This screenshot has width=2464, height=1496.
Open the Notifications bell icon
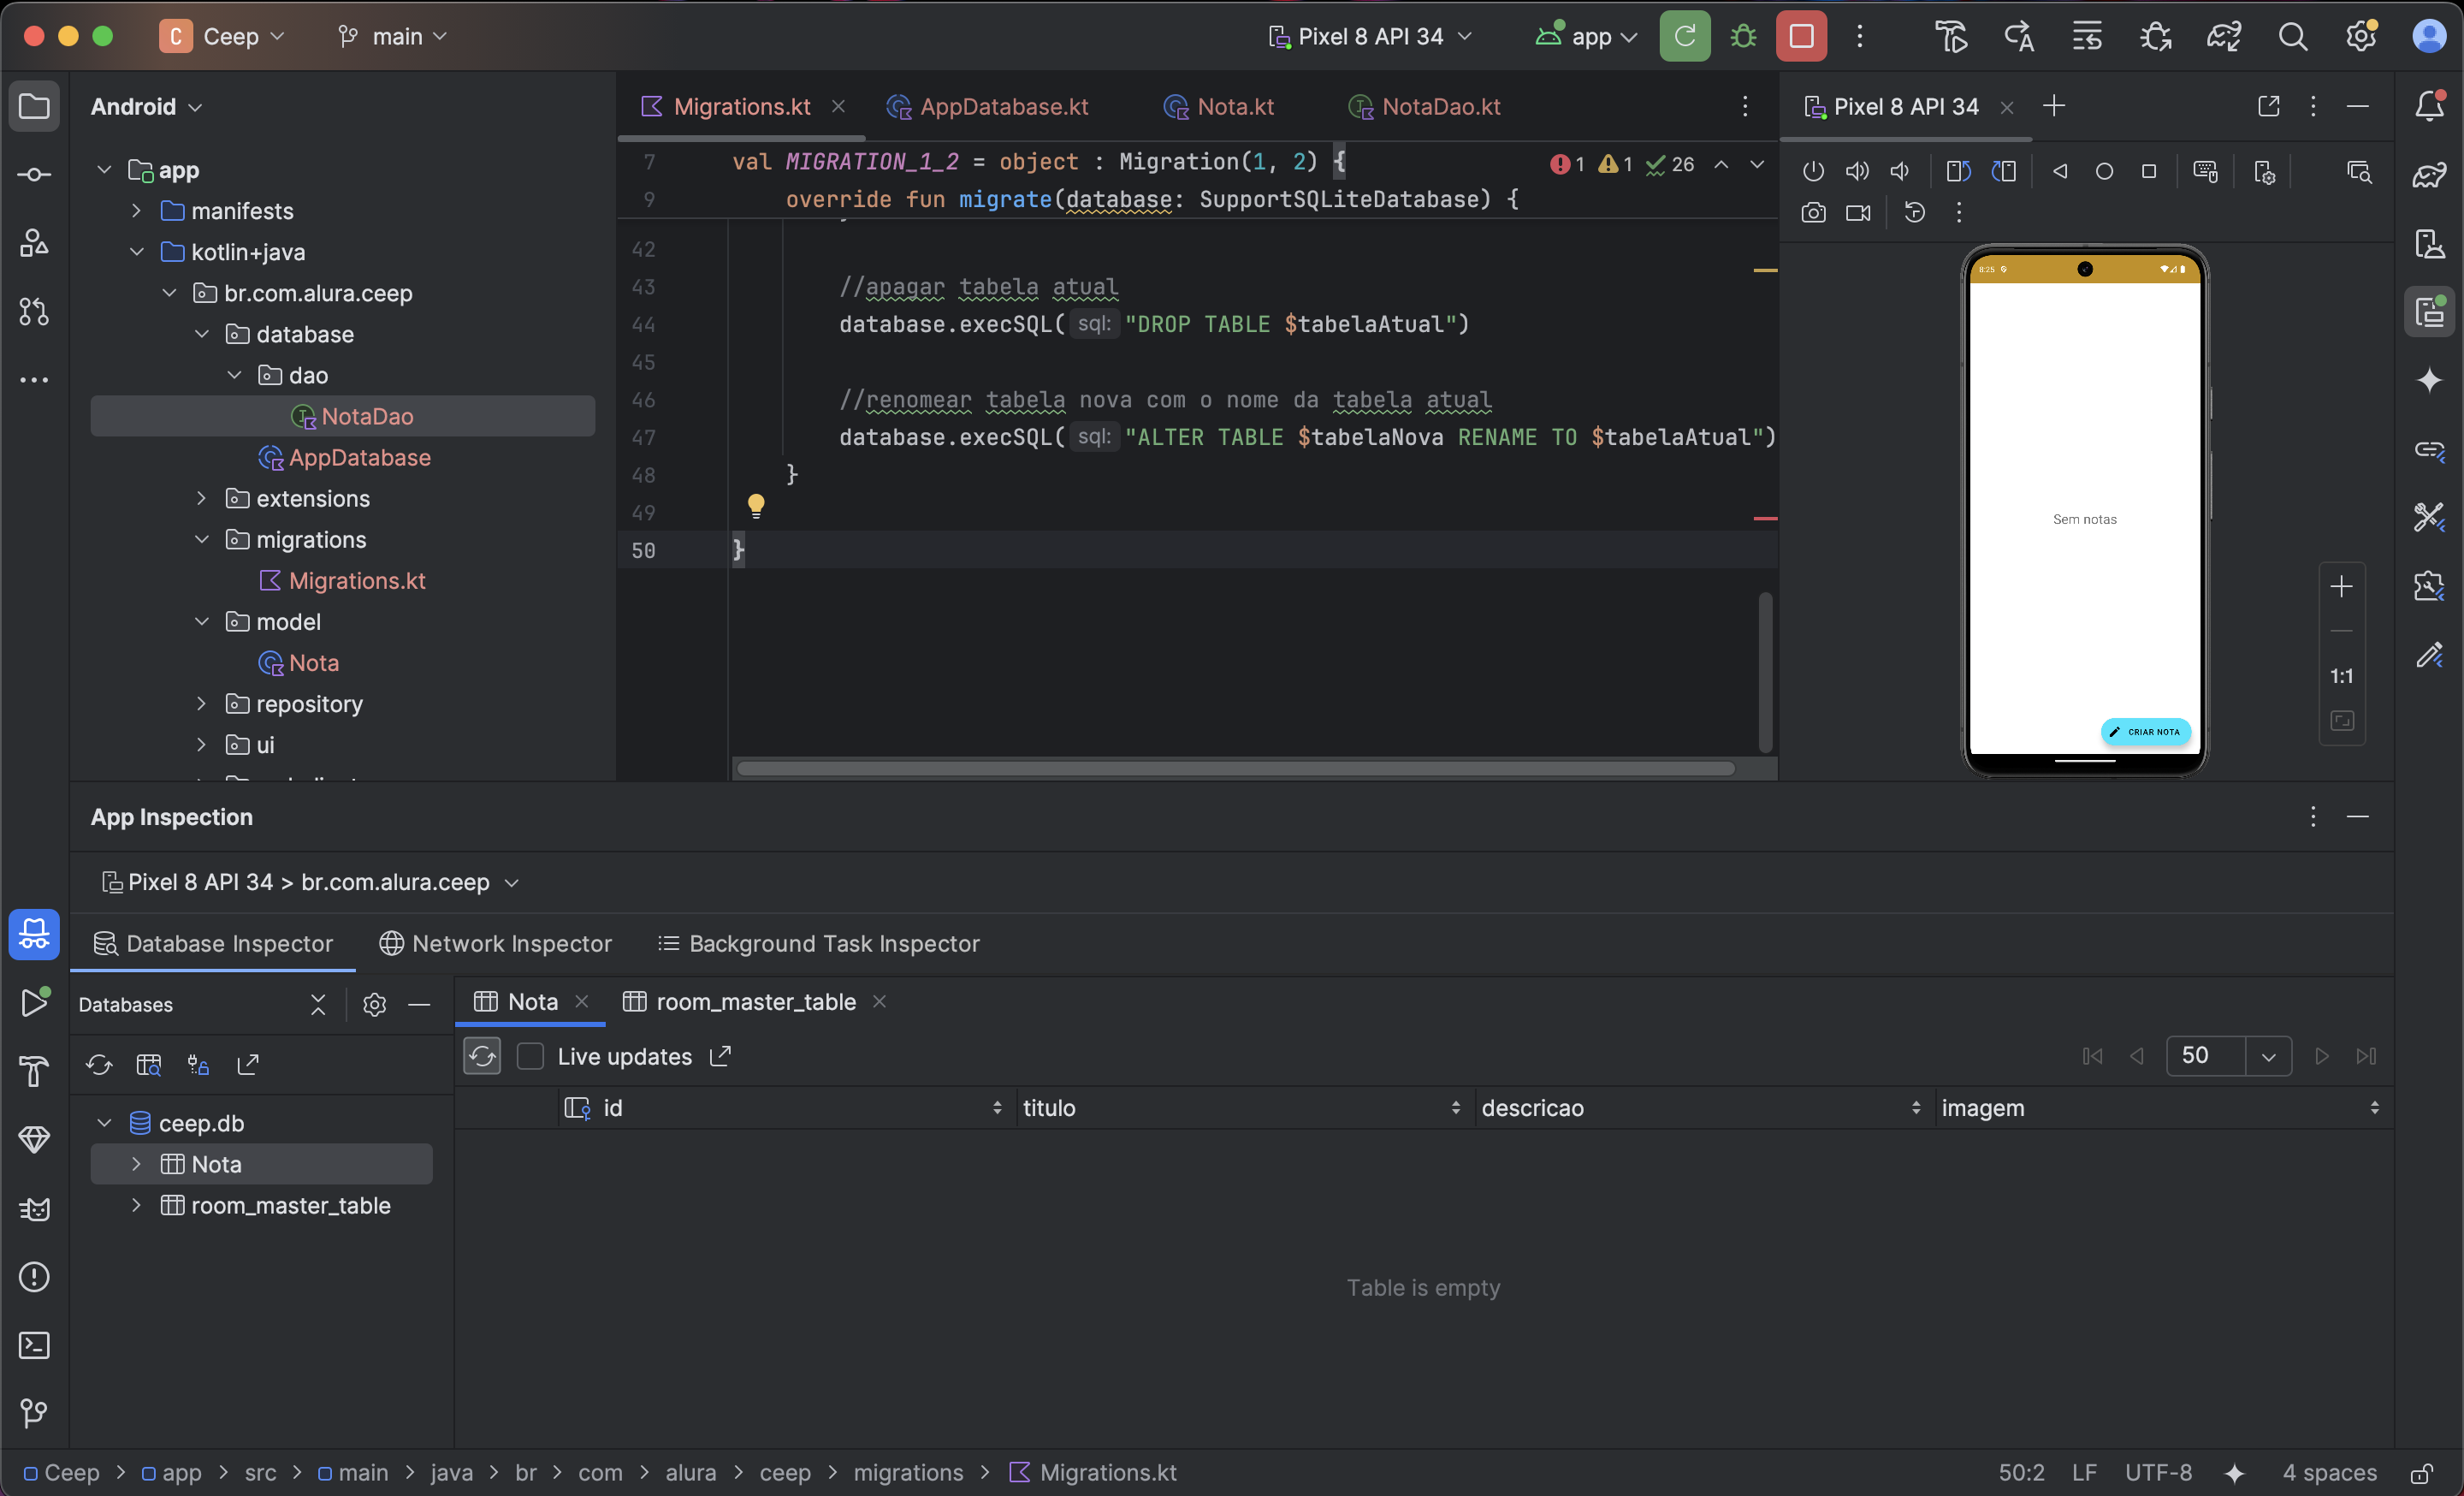pyautogui.click(x=2429, y=106)
